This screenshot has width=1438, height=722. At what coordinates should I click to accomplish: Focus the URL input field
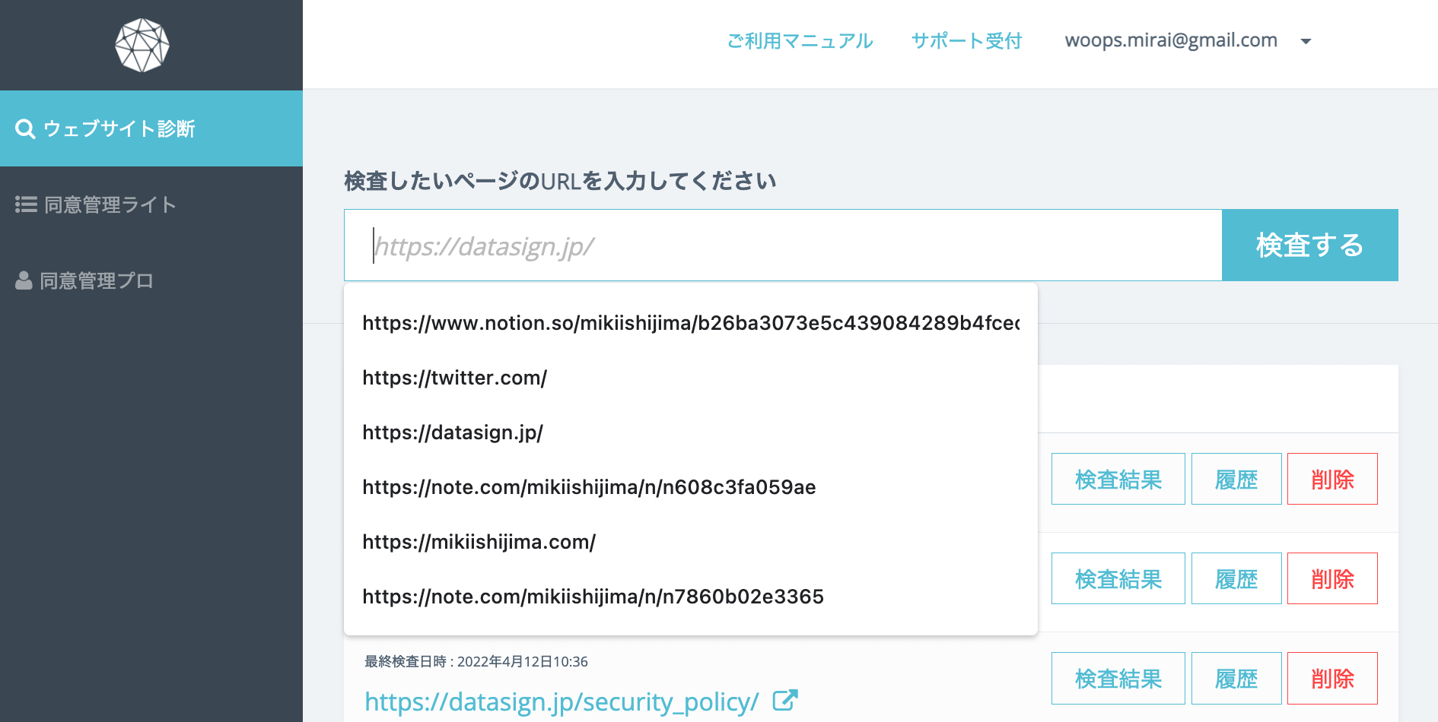click(783, 245)
